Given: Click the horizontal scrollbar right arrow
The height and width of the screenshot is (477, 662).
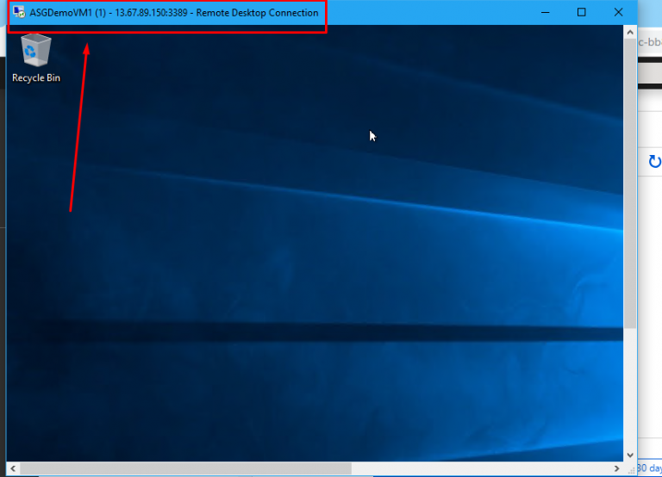Looking at the screenshot, I should click(615, 468).
